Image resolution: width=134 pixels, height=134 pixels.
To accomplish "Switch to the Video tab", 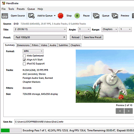I will pos(44,45).
